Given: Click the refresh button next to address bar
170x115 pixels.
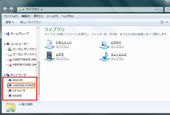Looking at the screenshot, I should [x=161, y=10].
